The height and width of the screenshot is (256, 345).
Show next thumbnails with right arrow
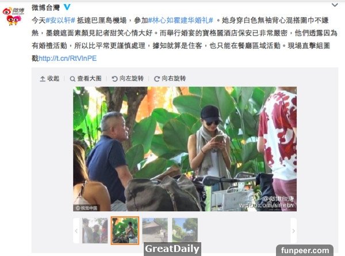[293, 231]
